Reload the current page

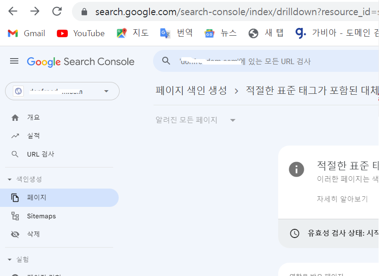tap(57, 11)
